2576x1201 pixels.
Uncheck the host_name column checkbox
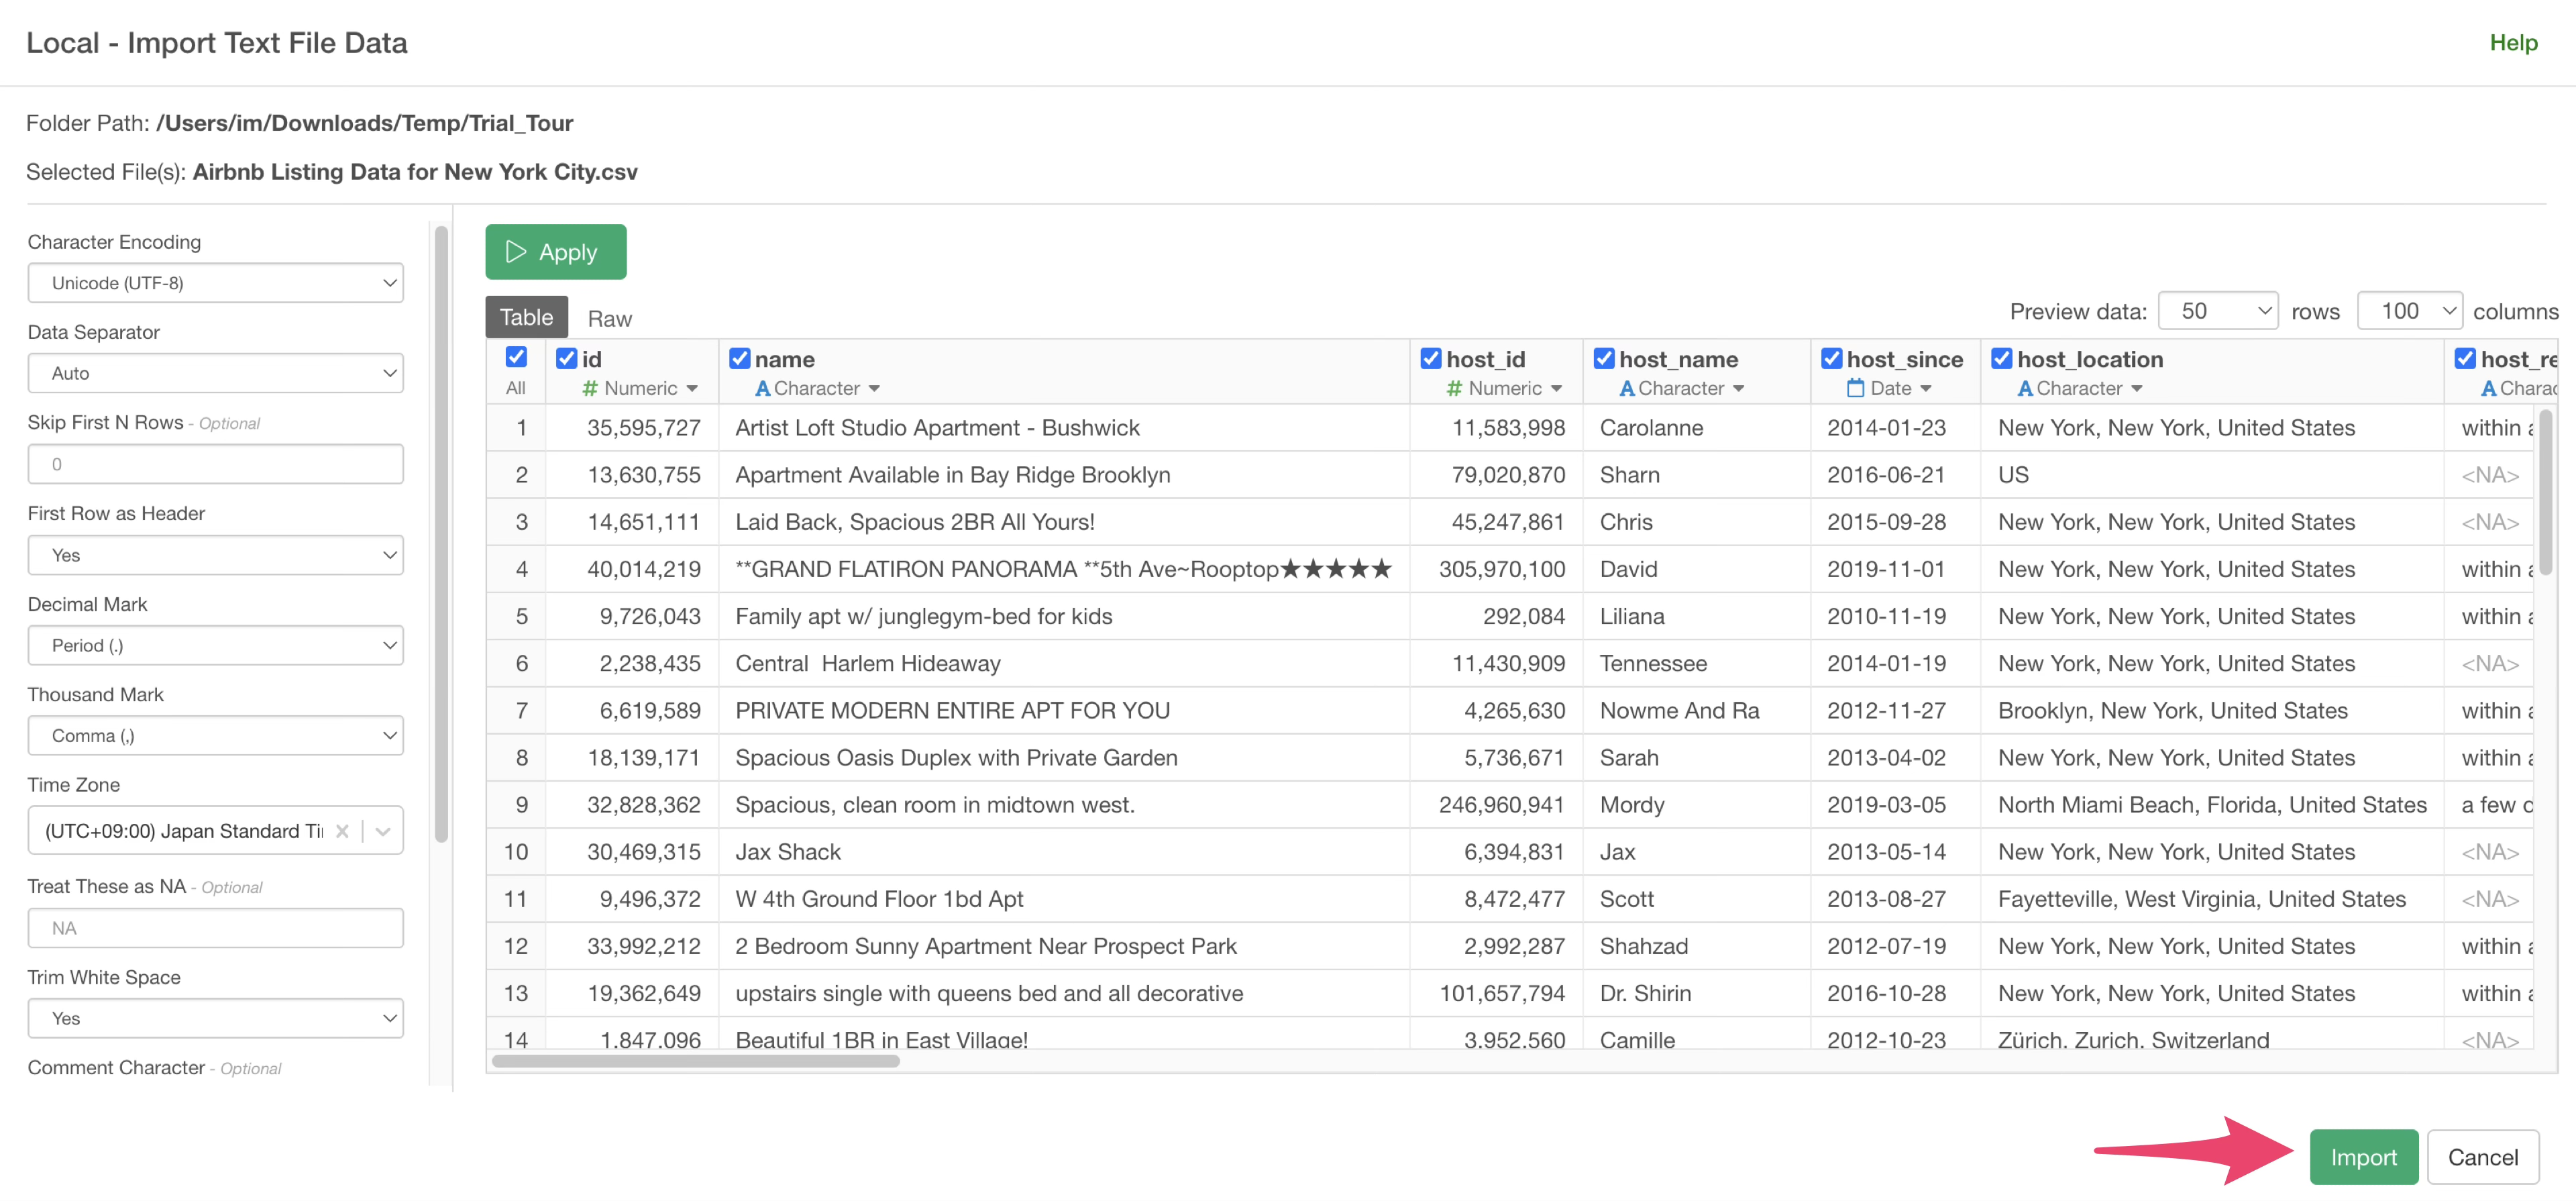[x=1604, y=358]
